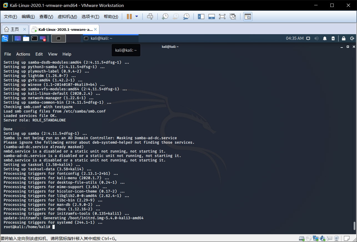Open the 文件(F) menu
357x242 pixels.
[11, 17]
